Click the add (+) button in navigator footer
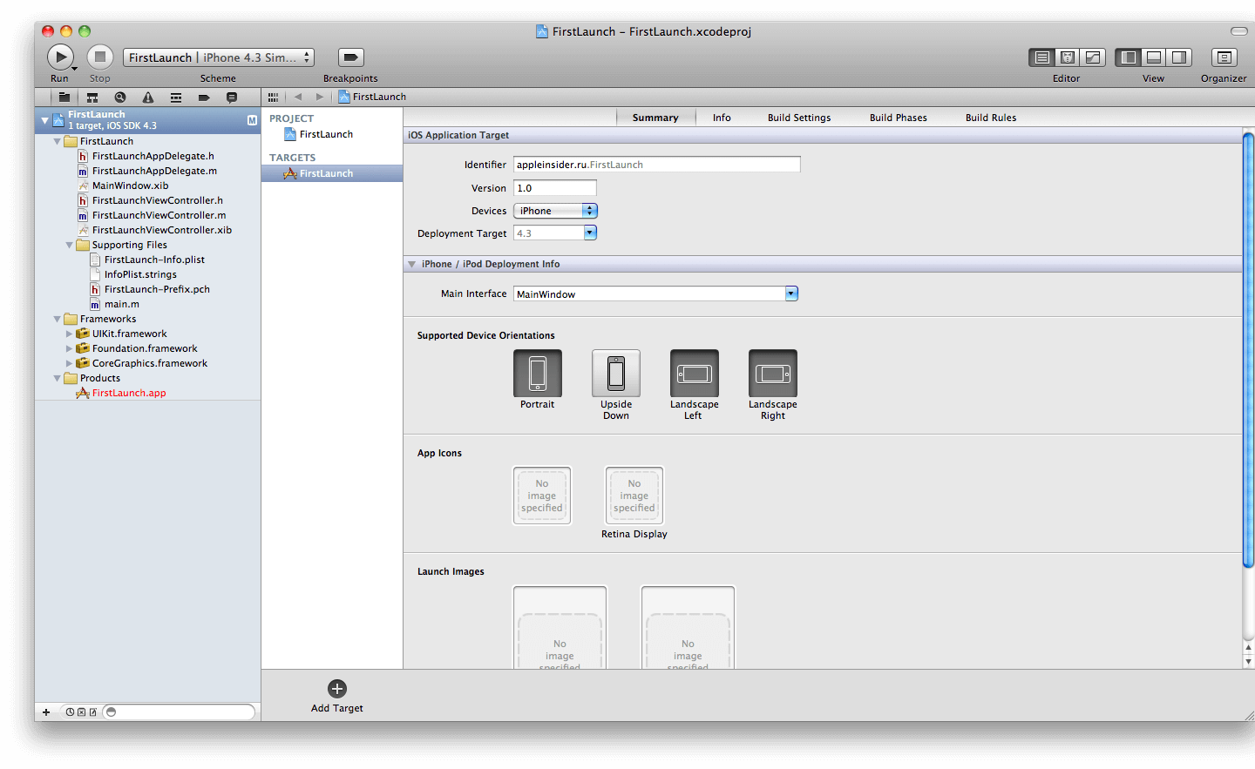Screen dimensions: 1255x769 46,712
